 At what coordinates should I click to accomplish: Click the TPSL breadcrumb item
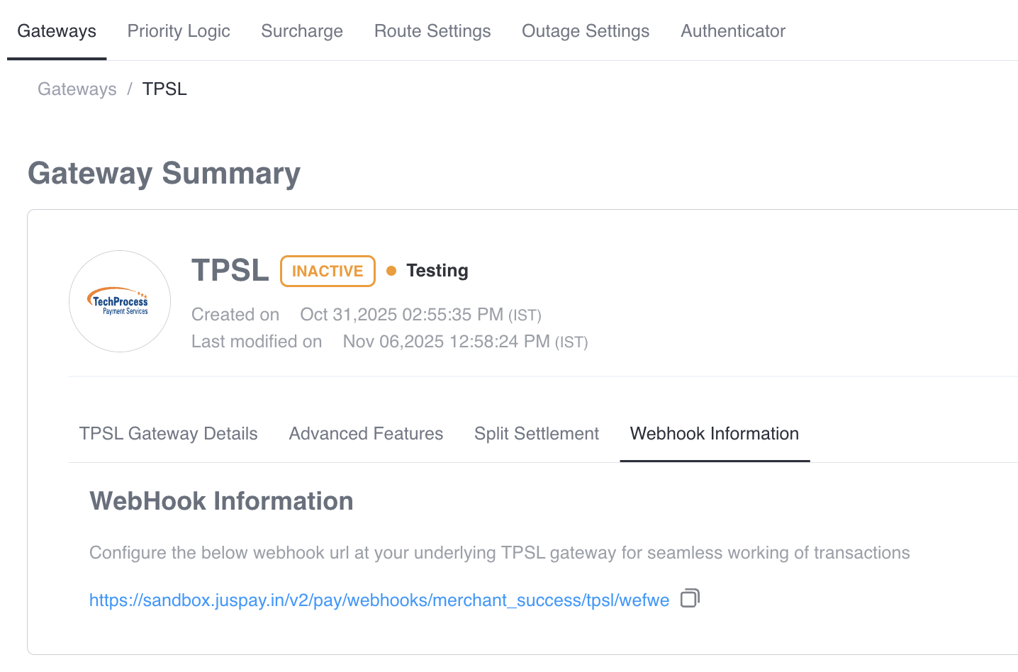pos(164,89)
